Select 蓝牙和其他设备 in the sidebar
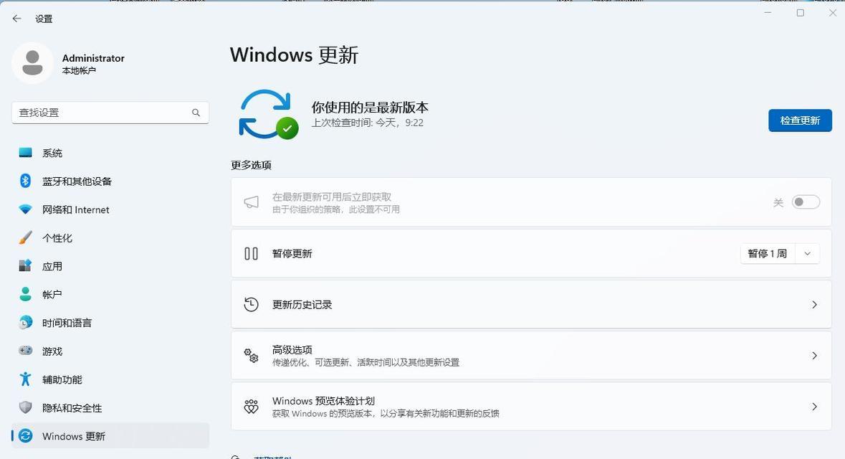Image resolution: width=845 pixels, height=459 pixels. (x=110, y=181)
